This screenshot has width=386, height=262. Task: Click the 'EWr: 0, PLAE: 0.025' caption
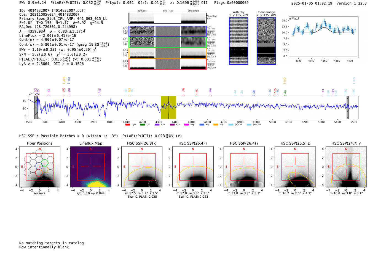coord(142,197)
